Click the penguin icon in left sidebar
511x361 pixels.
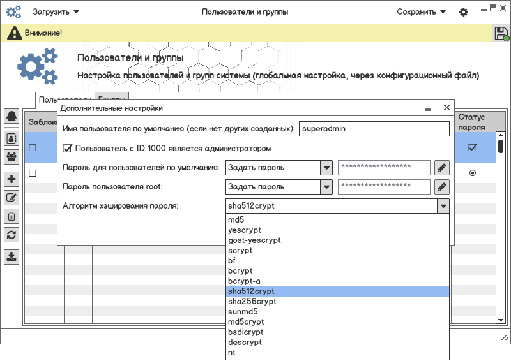(11, 116)
